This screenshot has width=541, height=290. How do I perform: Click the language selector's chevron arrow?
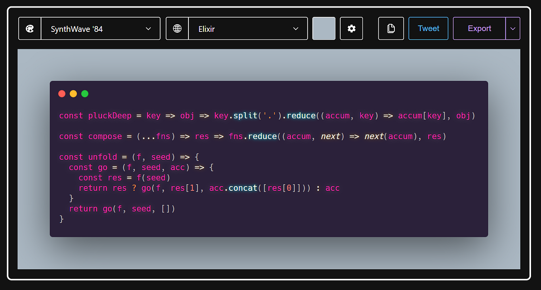point(295,28)
